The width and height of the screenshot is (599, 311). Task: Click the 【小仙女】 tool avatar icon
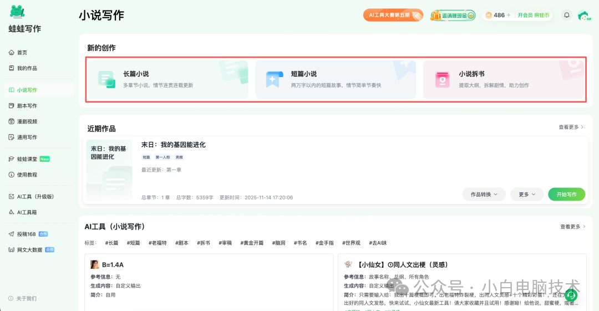click(348, 264)
